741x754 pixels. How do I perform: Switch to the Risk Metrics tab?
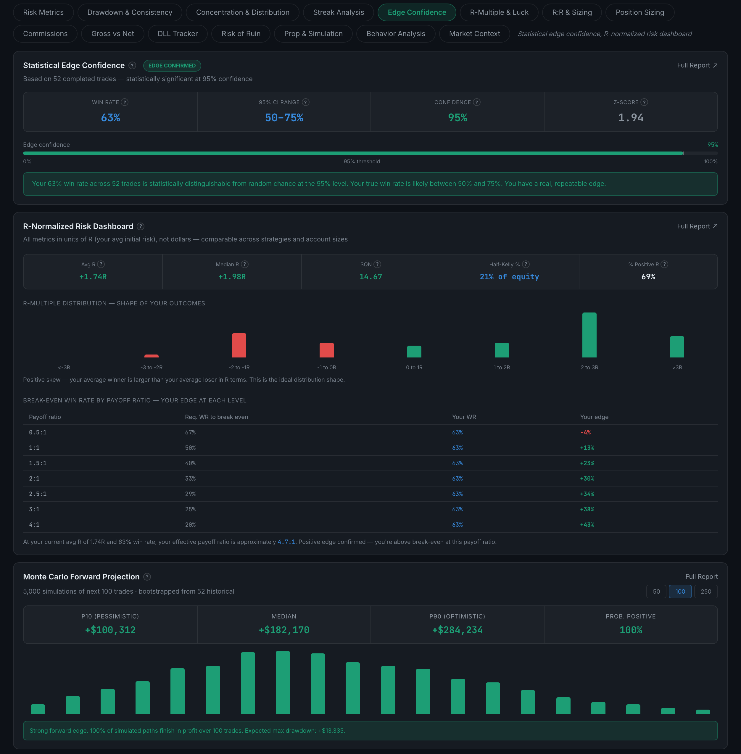click(43, 12)
